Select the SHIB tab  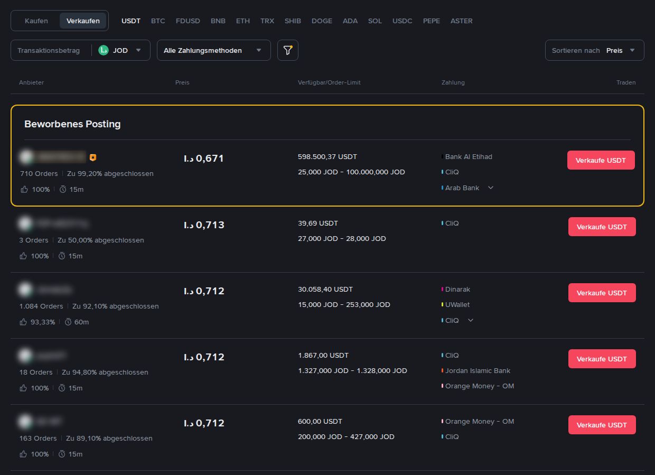coord(293,21)
